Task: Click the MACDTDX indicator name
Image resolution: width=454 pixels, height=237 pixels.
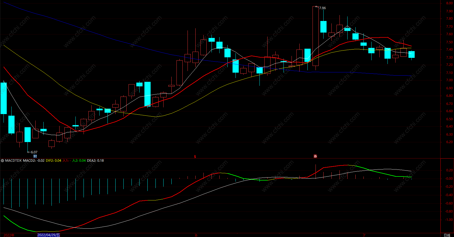Action: 13,161
